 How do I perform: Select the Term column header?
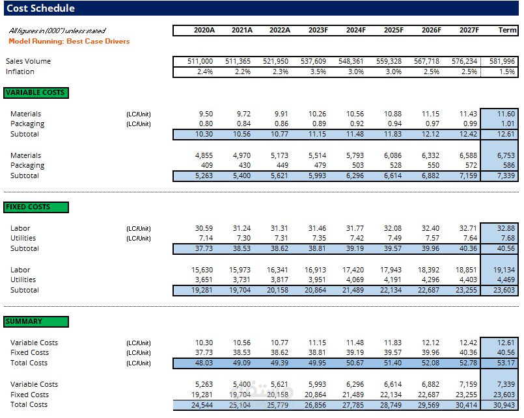[507, 31]
